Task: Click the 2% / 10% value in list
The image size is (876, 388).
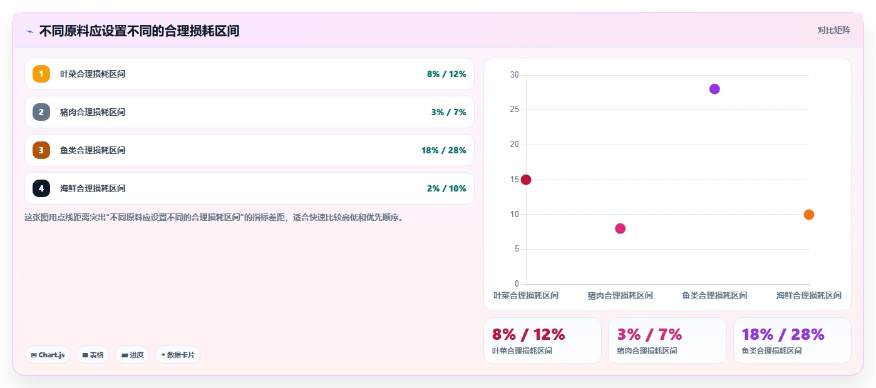Action: (x=446, y=188)
